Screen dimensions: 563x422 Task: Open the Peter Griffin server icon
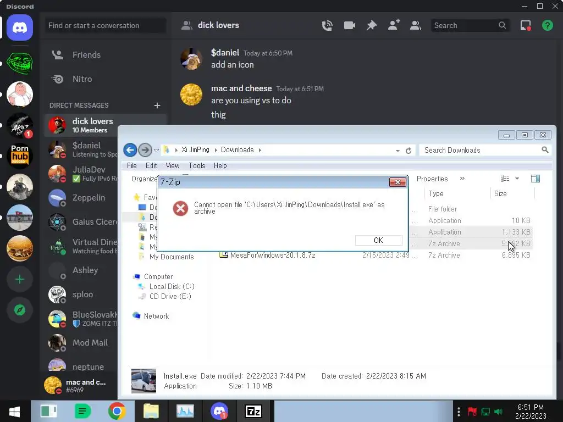pyautogui.click(x=20, y=94)
